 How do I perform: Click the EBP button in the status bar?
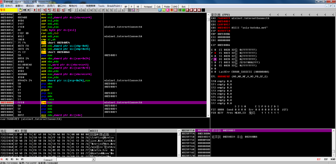pyautogui.click(x=326, y=159)
